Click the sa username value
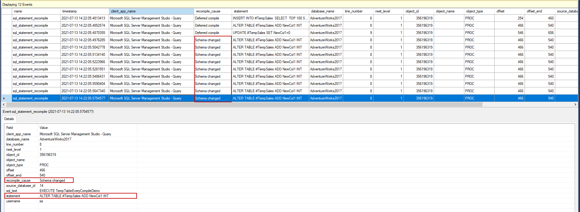The height and width of the screenshot is (212, 580). (x=41, y=201)
